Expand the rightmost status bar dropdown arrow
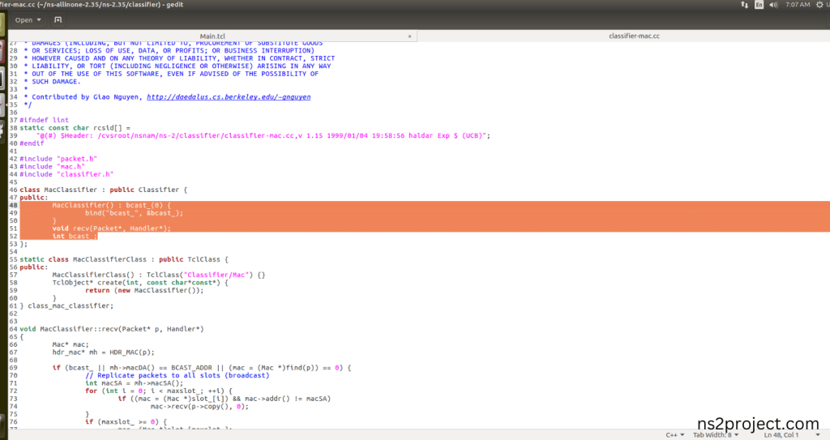Screen dimensions: 830x440 coord(818,434)
